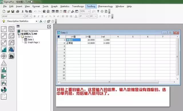Select the Ternary Plot triangle icon
The height and width of the screenshot is (111, 183).
point(4,63)
